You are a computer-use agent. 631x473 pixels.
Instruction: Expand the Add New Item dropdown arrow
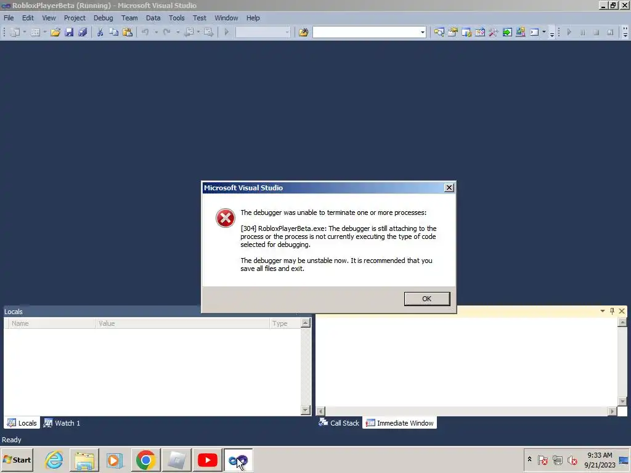44,32
